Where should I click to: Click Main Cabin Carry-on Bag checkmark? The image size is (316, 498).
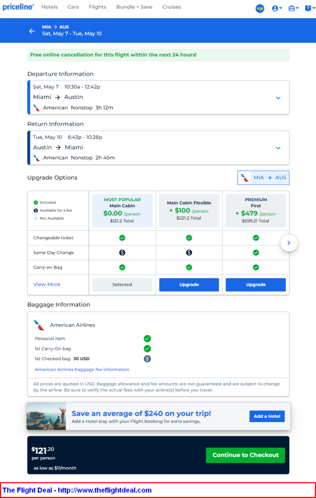pyautogui.click(x=122, y=268)
